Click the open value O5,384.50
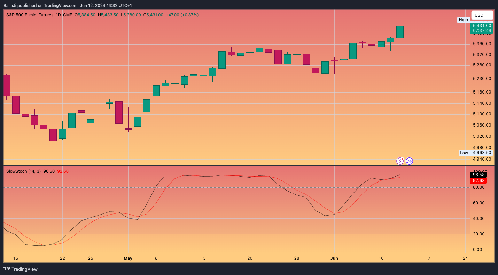Screen dimensions: 498x275 tap(85, 15)
